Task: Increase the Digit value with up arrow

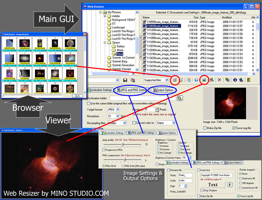Action: tap(186, 185)
